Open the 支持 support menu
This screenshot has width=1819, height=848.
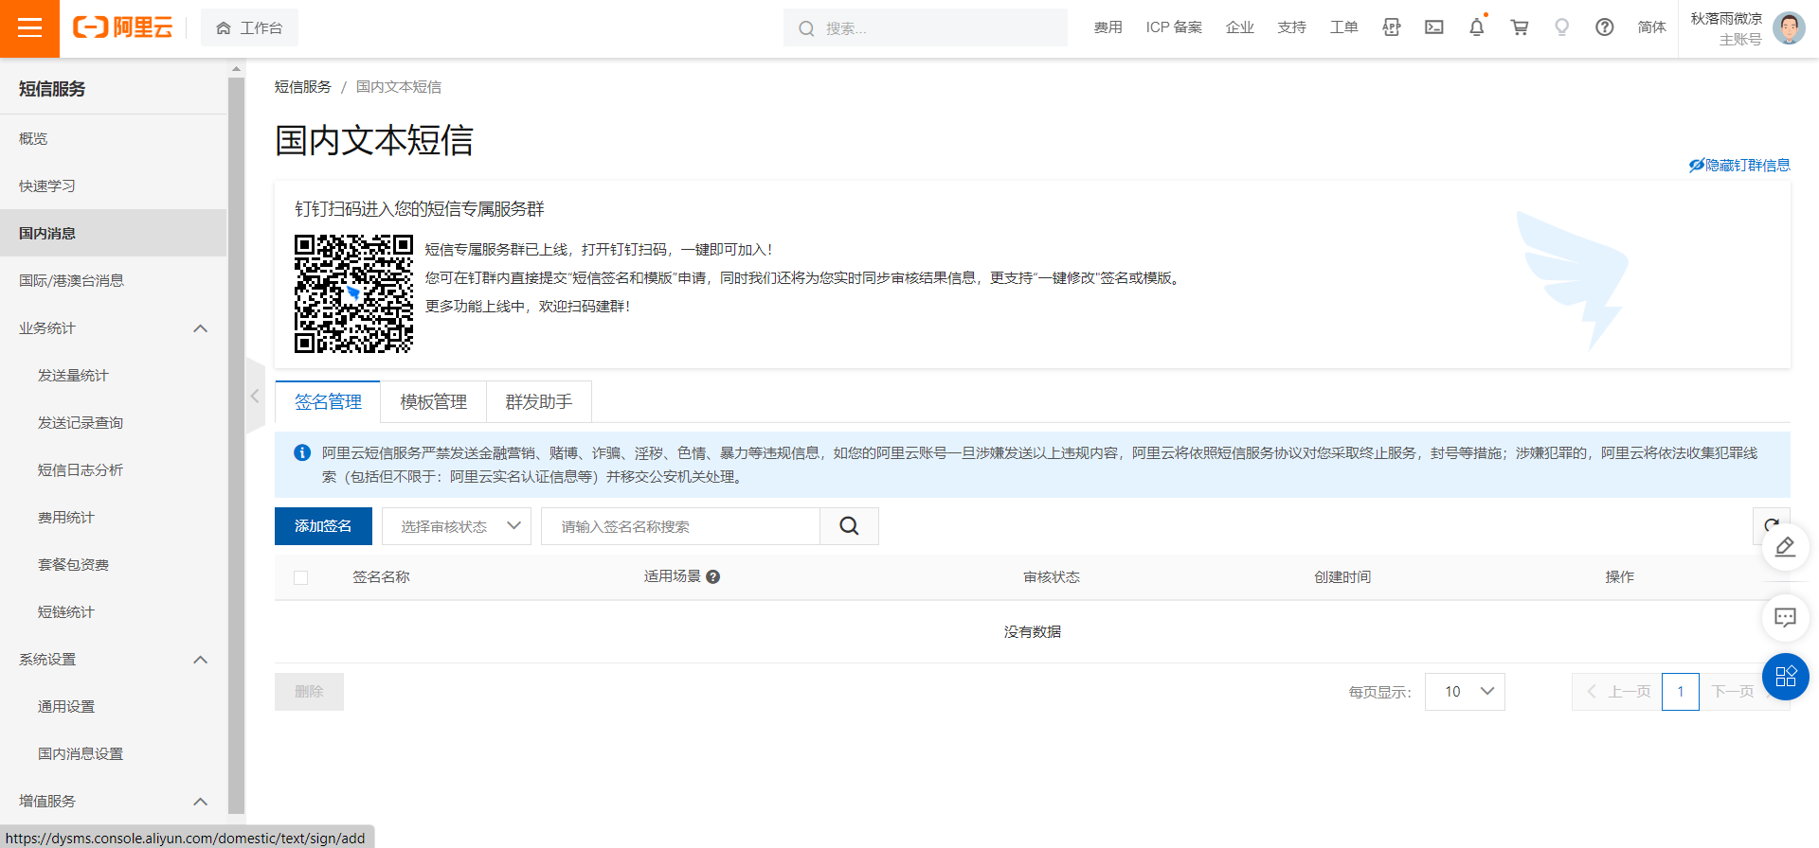(x=1291, y=27)
